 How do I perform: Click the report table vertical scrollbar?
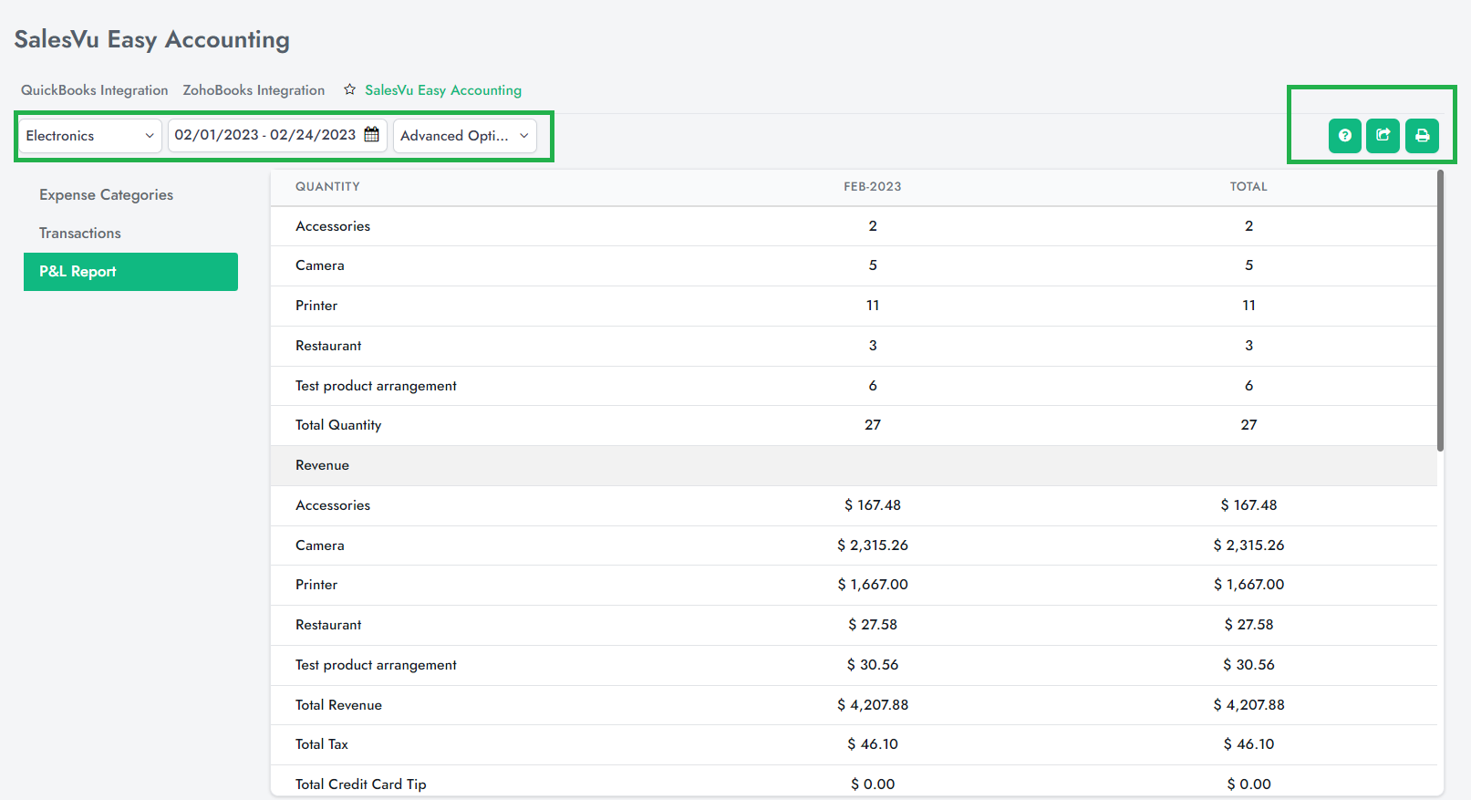[1440, 310]
